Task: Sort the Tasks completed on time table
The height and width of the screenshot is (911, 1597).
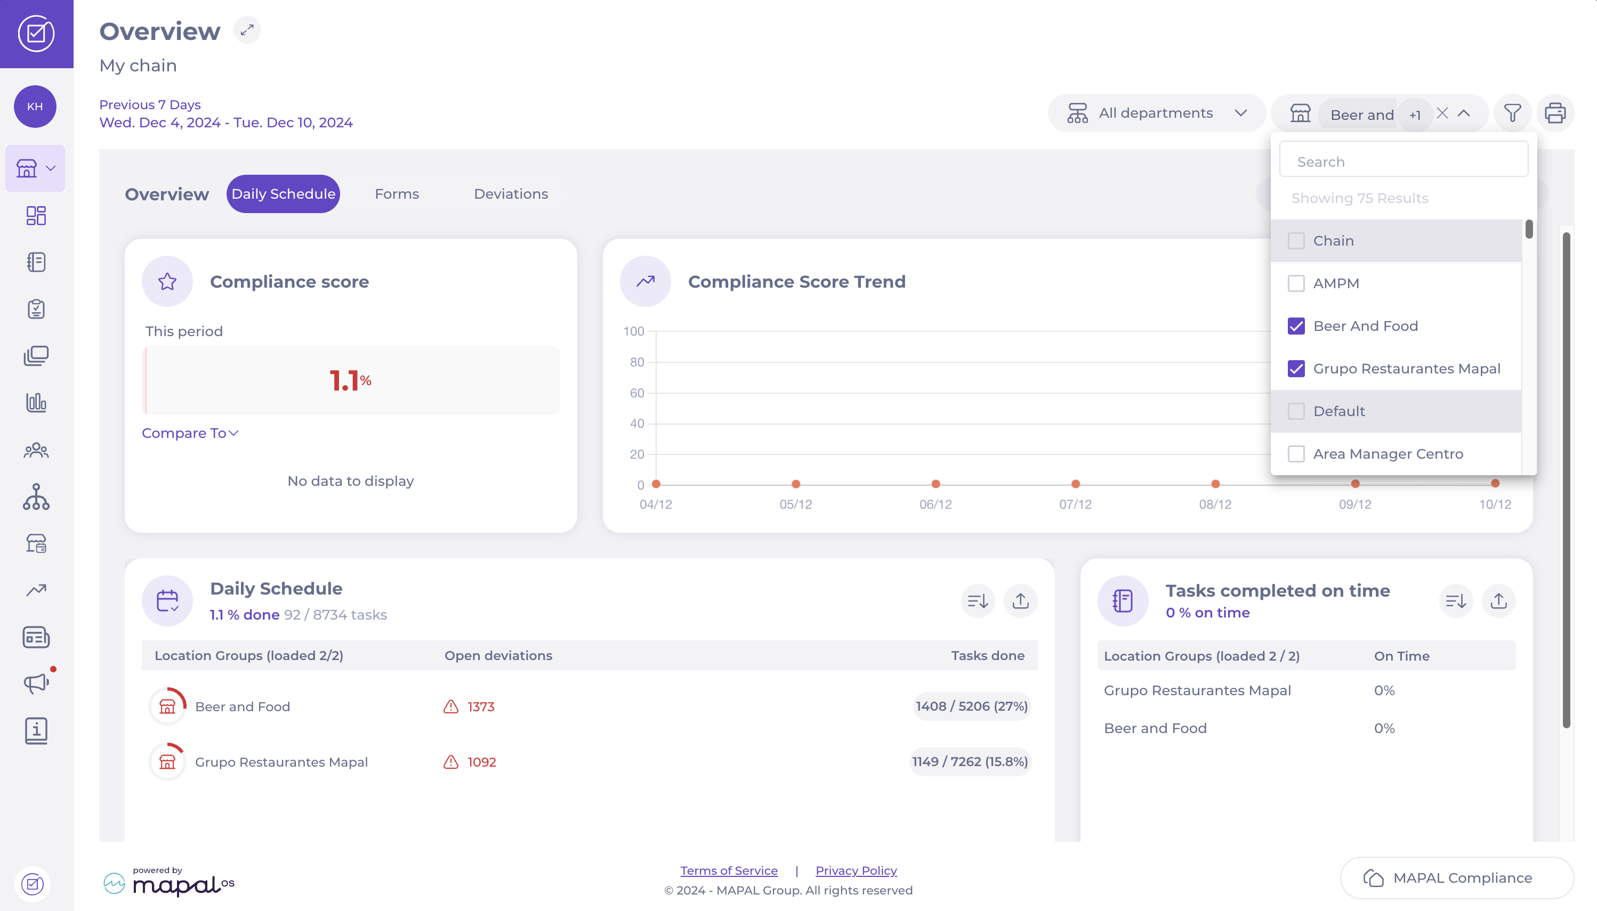Action: click(1456, 601)
